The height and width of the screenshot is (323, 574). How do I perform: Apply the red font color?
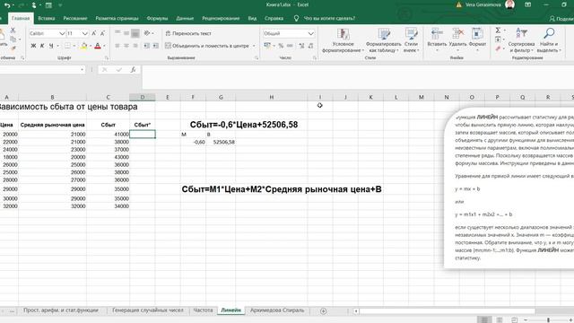98,46
